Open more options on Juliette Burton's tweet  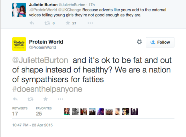[90, 23]
